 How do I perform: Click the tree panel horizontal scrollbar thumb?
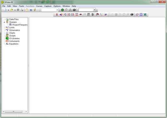pos(14,112)
